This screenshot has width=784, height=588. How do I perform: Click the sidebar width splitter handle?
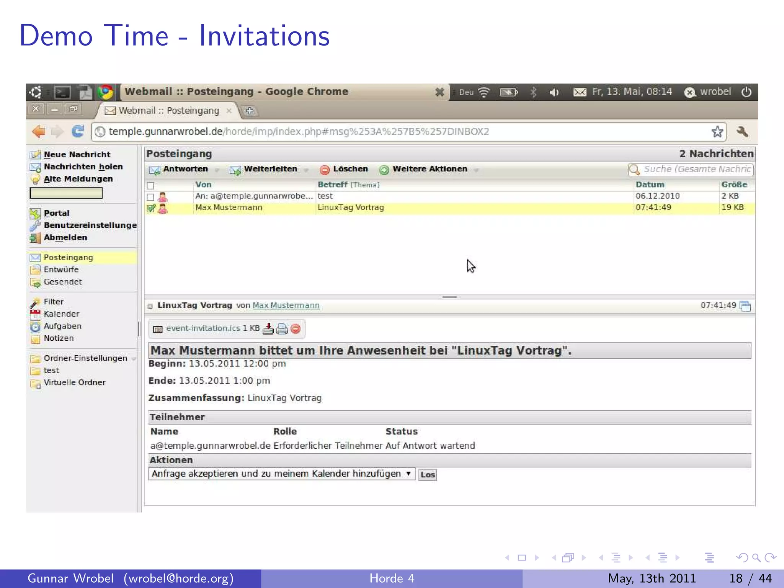[139, 328]
